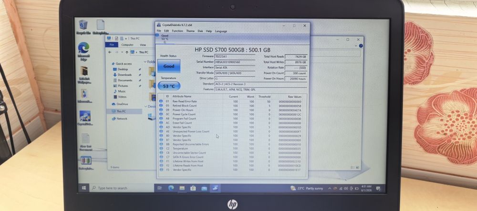Click the status dot for Raw Read Error Rate
Screen dimensions: 477x211
tap(161, 101)
